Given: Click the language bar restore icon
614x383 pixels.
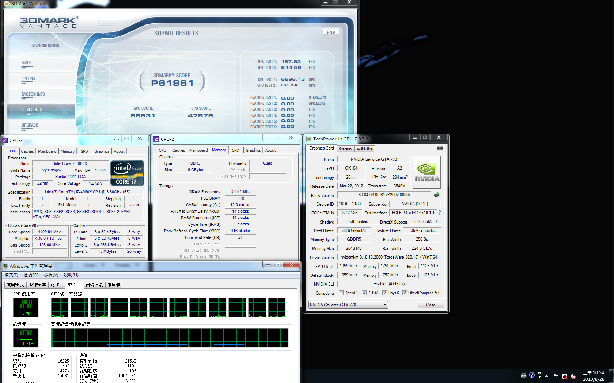Looking at the screenshot, I should (x=540, y=373).
